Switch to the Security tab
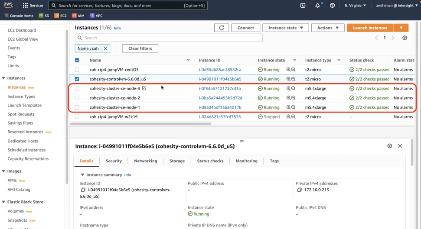The height and width of the screenshot is (229, 421). (114, 161)
